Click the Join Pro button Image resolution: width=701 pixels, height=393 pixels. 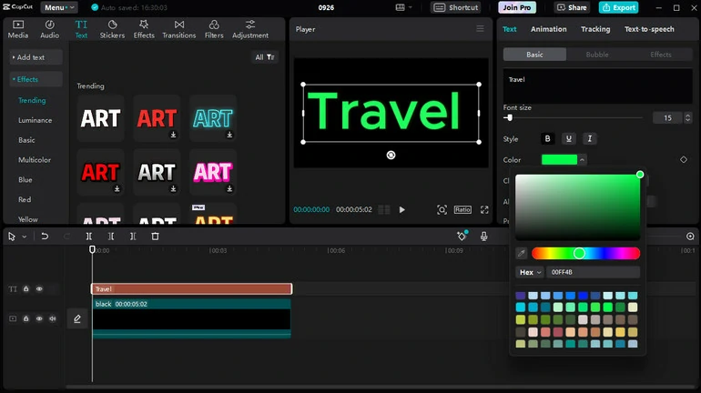pos(517,7)
